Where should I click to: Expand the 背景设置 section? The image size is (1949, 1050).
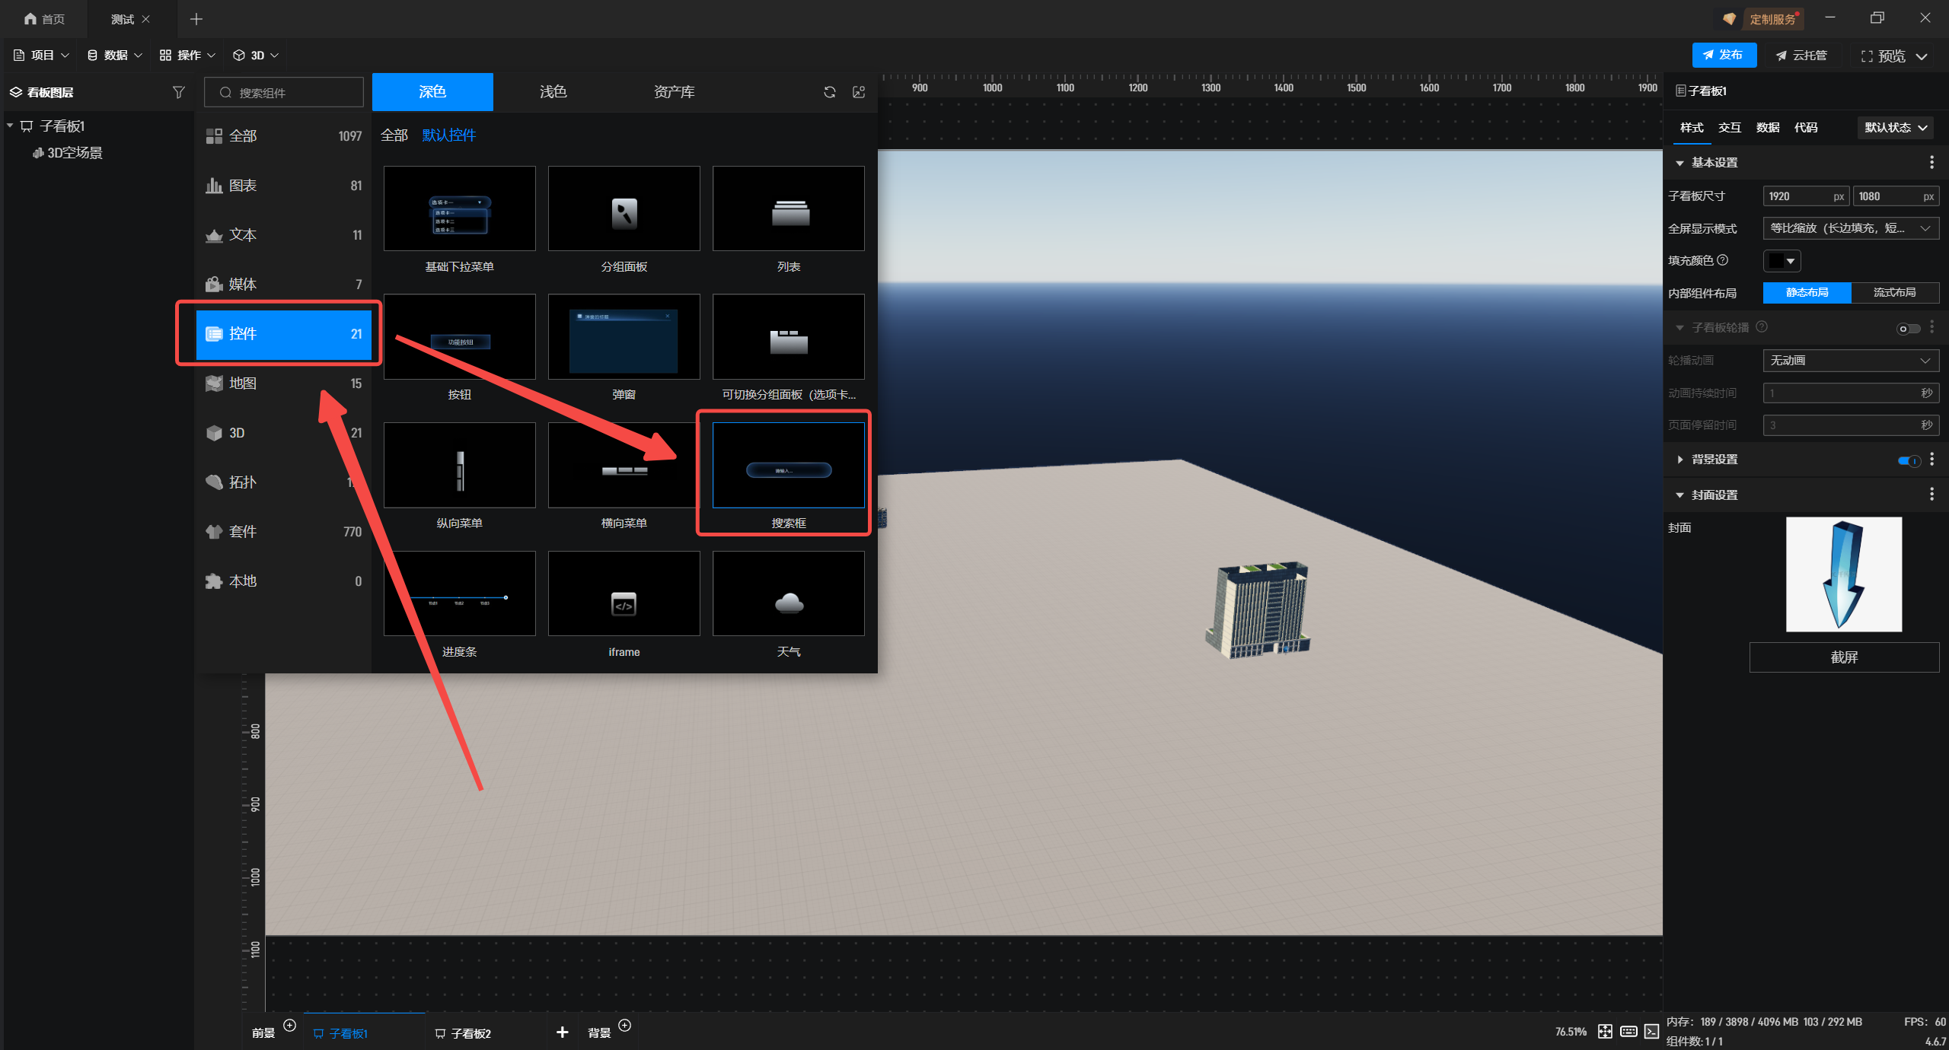click(1680, 460)
